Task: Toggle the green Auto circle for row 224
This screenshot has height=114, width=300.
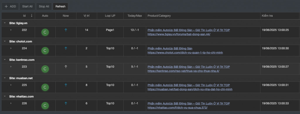Action: click(45, 51)
